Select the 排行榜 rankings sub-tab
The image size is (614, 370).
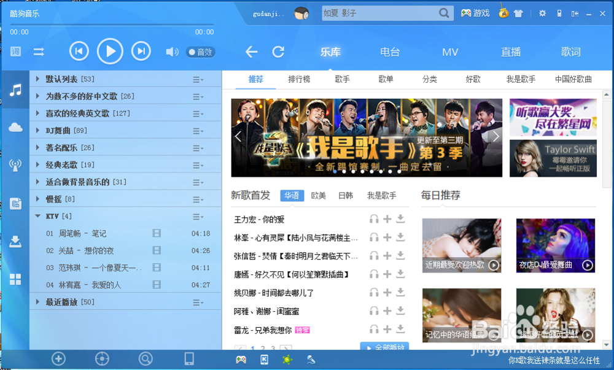click(299, 79)
